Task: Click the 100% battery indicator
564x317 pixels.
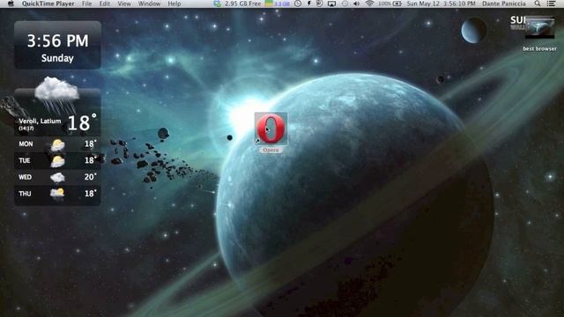Action: coord(390,4)
